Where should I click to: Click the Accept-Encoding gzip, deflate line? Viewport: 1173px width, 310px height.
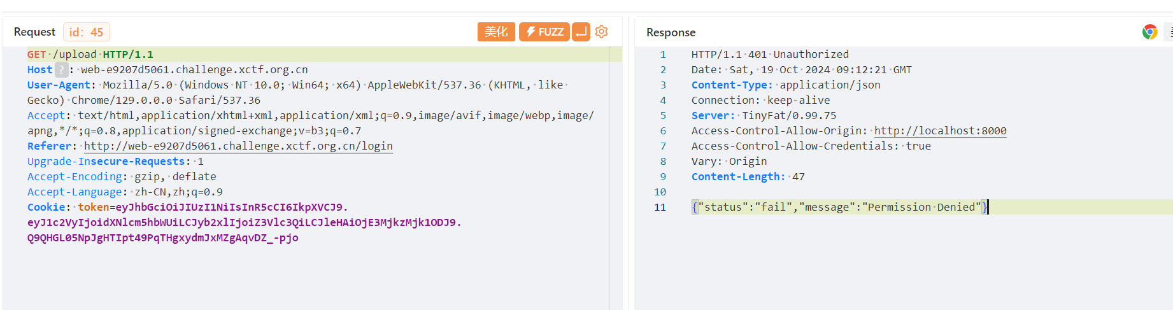[x=122, y=176]
